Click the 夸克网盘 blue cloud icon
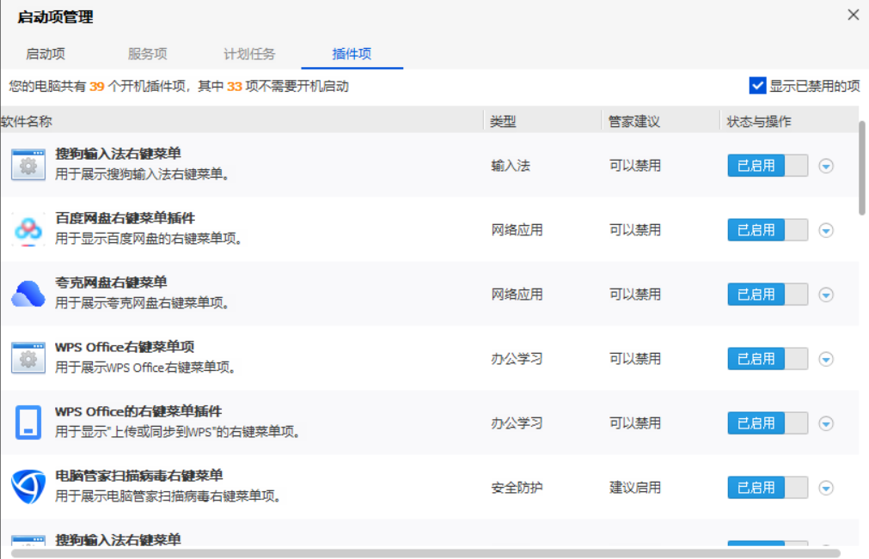Image resolution: width=869 pixels, height=559 pixels. (x=28, y=294)
